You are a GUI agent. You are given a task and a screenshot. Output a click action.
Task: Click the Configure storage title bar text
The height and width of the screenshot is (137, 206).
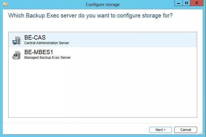click(103, 5)
